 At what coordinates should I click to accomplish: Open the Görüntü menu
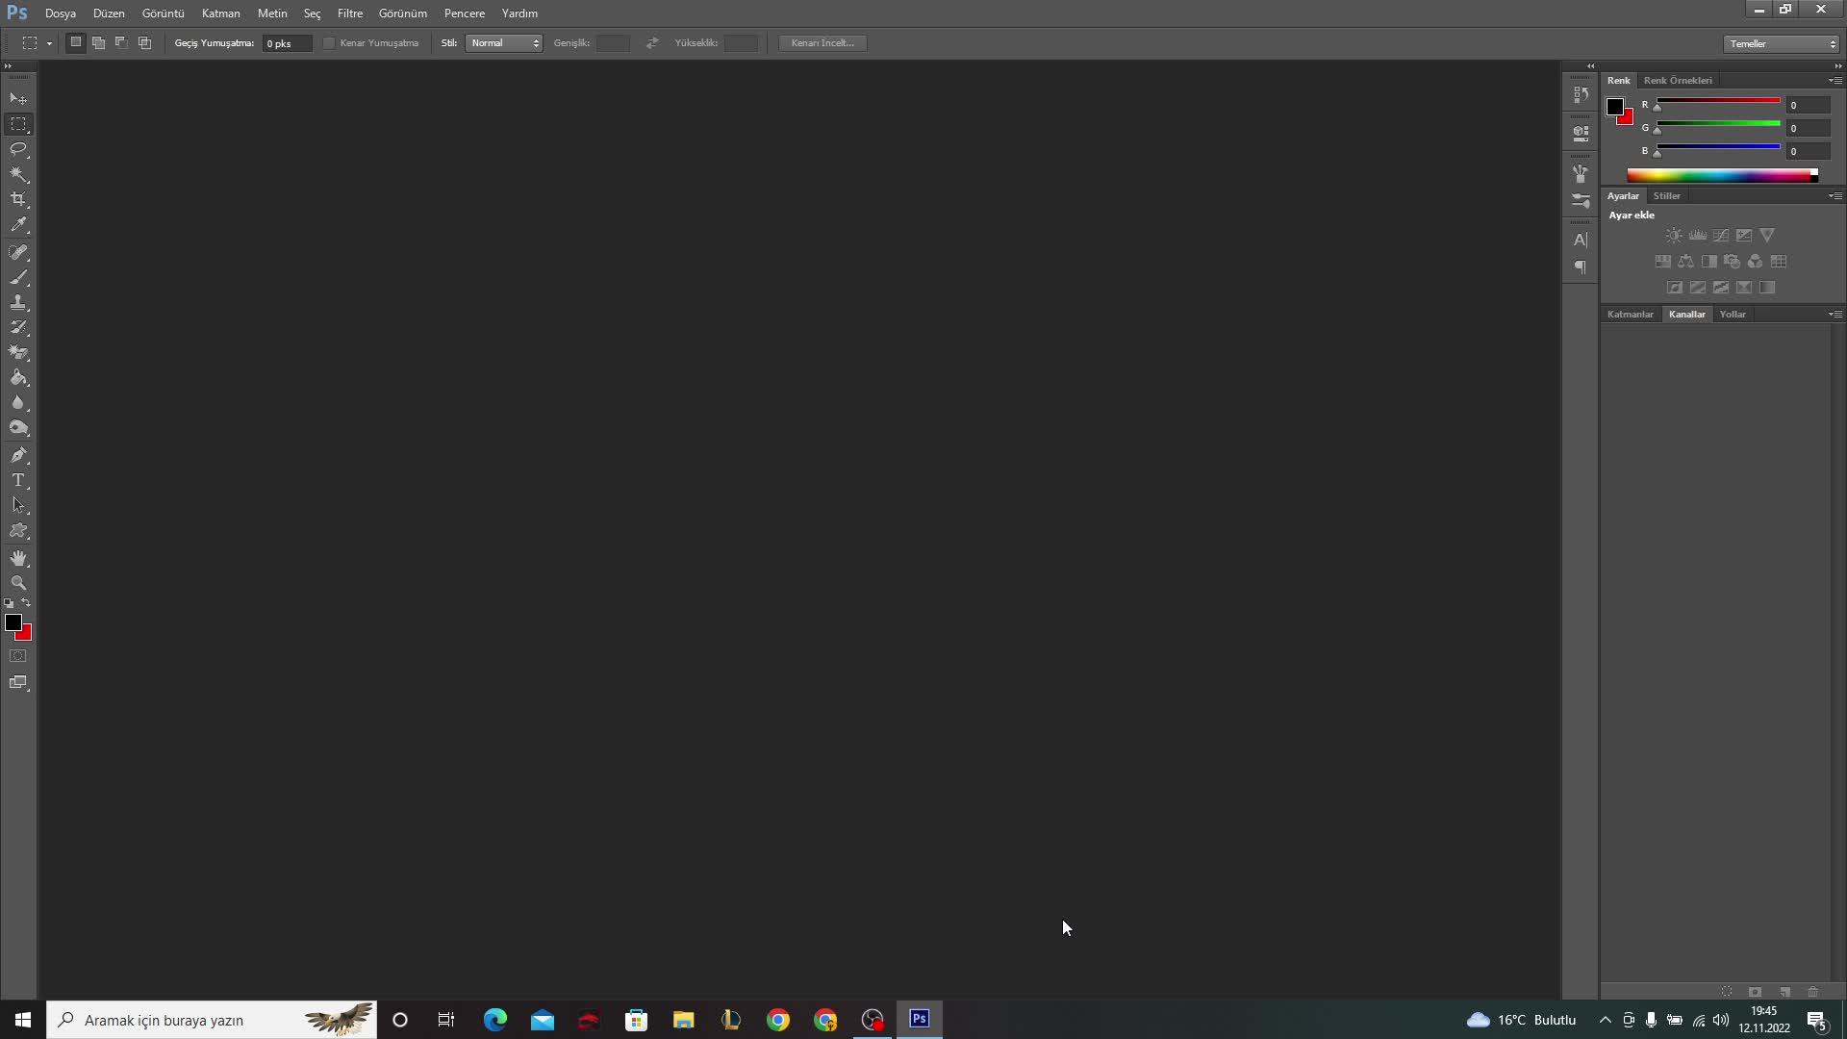pos(163,13)
